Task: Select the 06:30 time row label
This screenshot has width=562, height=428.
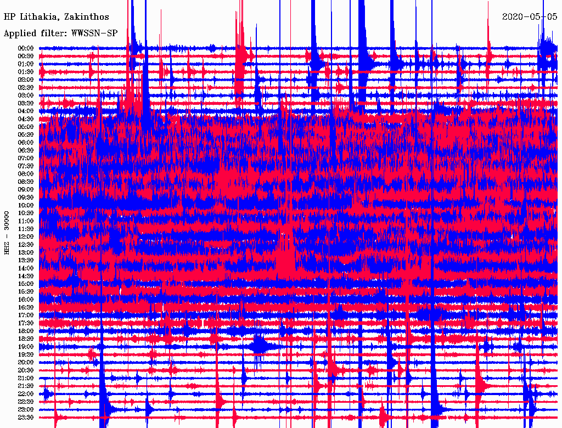Action: click(x=26, y=150)
